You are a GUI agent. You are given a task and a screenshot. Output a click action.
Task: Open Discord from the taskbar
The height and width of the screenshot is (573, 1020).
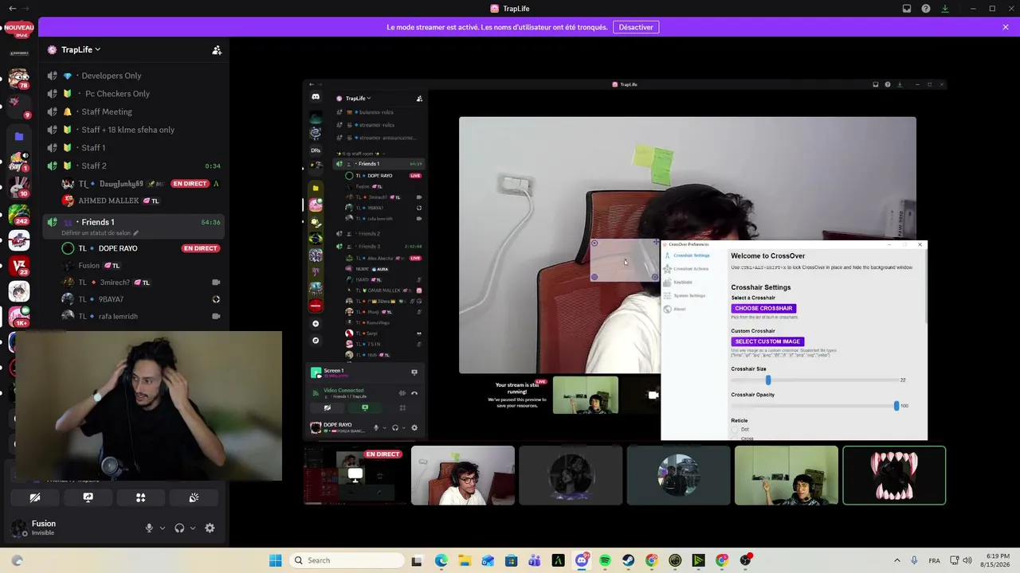pos(582,560)
